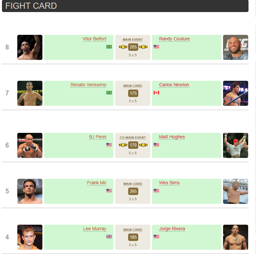Click championship belt icon left of 205
This screenshot has width=256, height=254.
123,47
